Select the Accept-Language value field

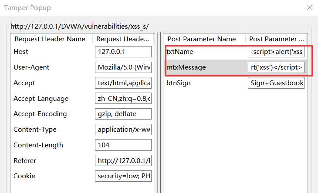point(123,99)
